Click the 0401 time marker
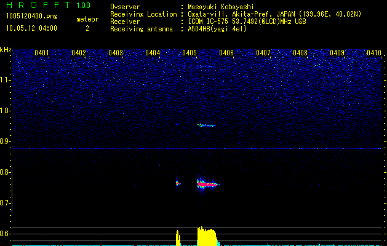Image resolution: width=387 pixels, height=246 pixels. (42, 53)
